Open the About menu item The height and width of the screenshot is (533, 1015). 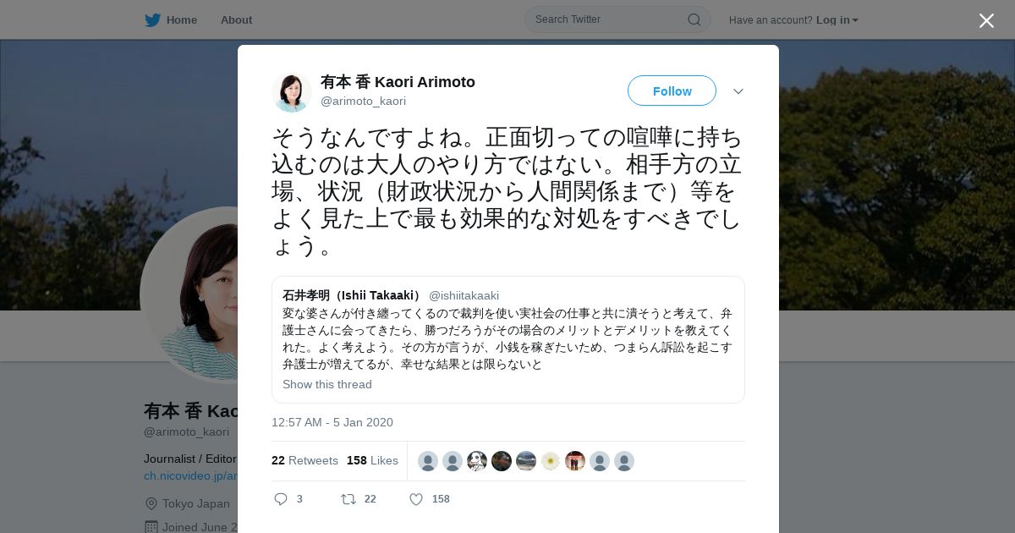coord(236,19)
